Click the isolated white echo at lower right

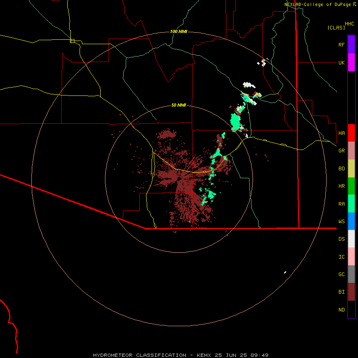pos(285,272)
